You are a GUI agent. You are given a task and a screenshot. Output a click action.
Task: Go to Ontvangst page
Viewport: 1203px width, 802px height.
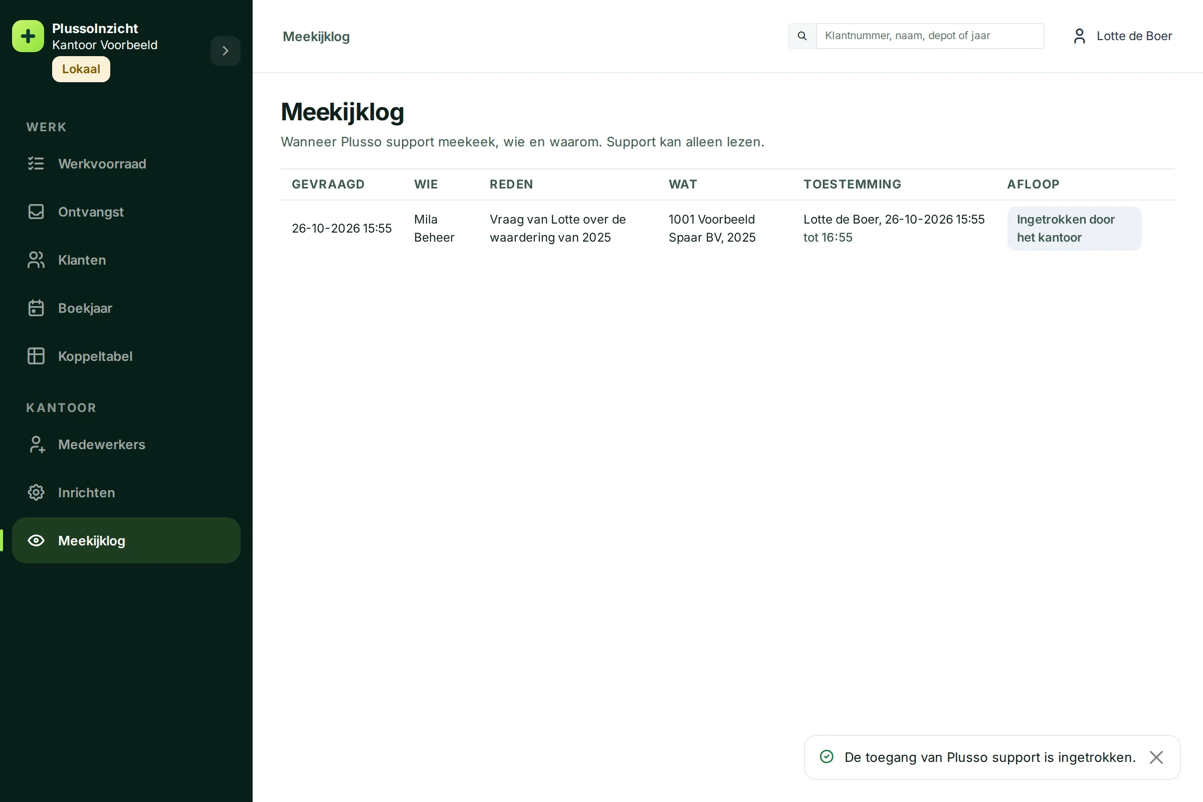[126, 212]
